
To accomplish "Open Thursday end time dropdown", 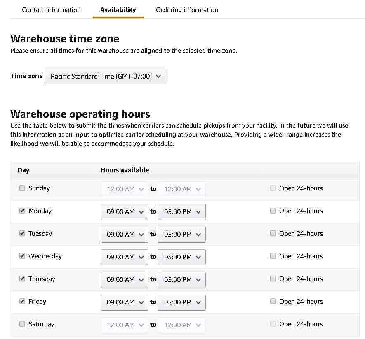I will click(x=181, y=280).
